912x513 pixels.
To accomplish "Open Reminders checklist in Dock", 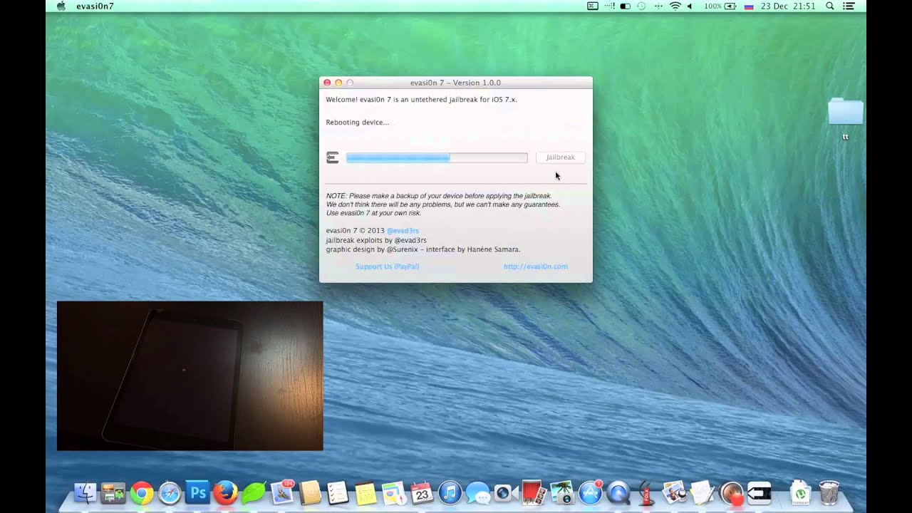I will pyautogui.click(x=338, y=493).
